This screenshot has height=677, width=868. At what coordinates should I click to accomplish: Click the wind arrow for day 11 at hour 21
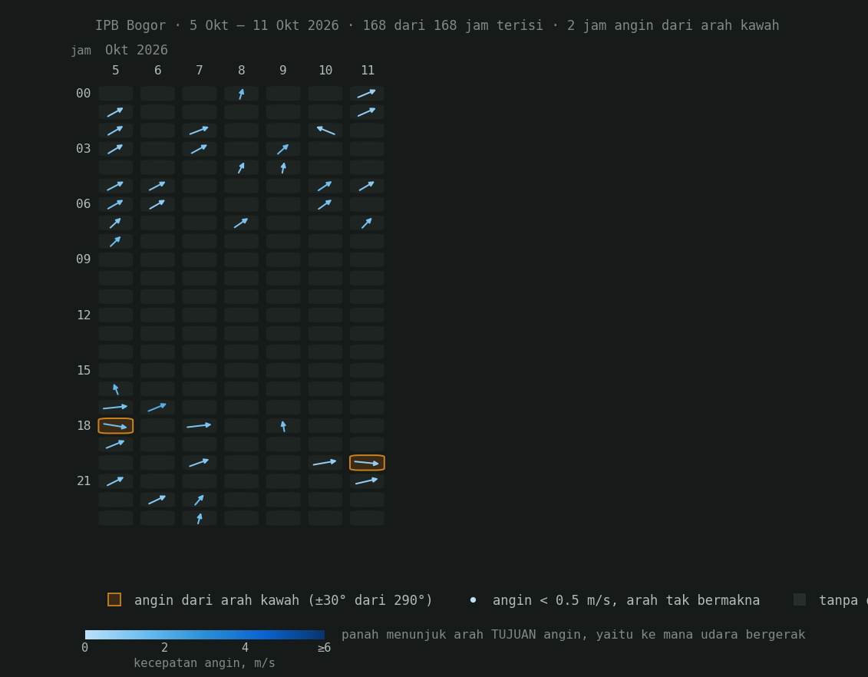367,481
